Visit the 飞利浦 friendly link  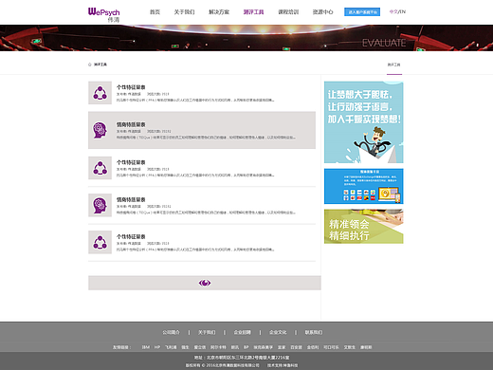(x=171, y=347)
